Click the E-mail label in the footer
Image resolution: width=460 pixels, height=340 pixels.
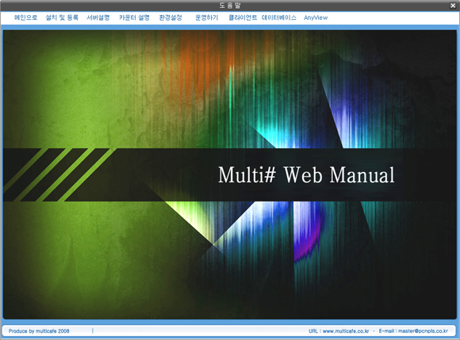click(x=386, y=331)
